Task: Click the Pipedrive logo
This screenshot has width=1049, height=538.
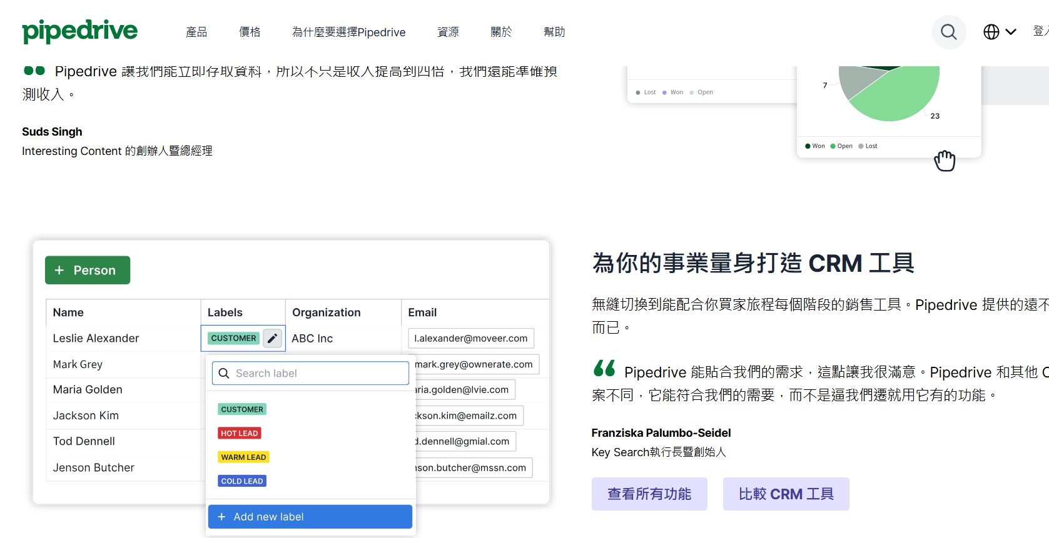Action: point(79,31)
